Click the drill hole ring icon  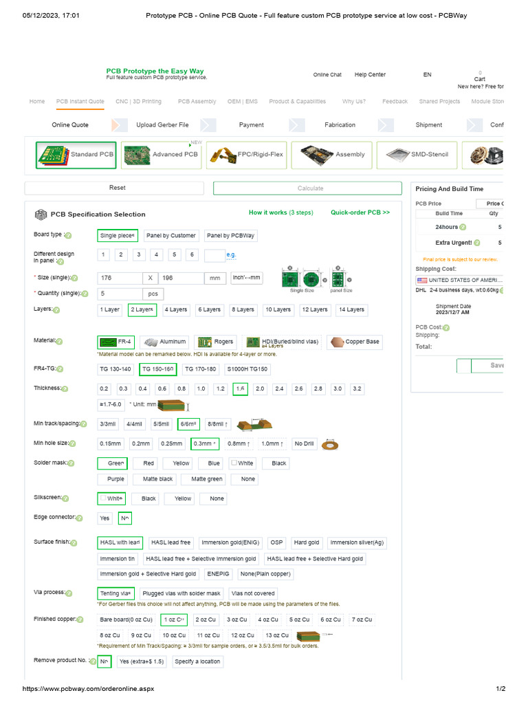[330, 445]
